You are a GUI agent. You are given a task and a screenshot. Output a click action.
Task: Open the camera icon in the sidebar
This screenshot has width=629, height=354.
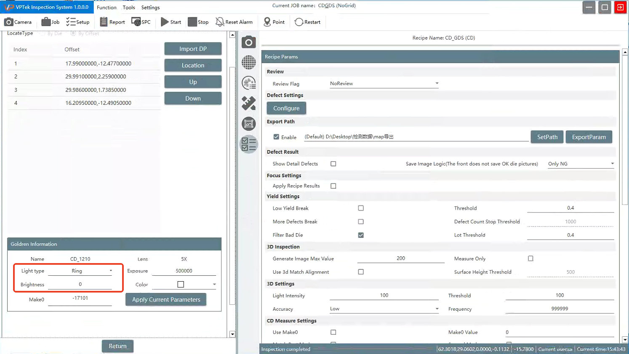(249, 42)
